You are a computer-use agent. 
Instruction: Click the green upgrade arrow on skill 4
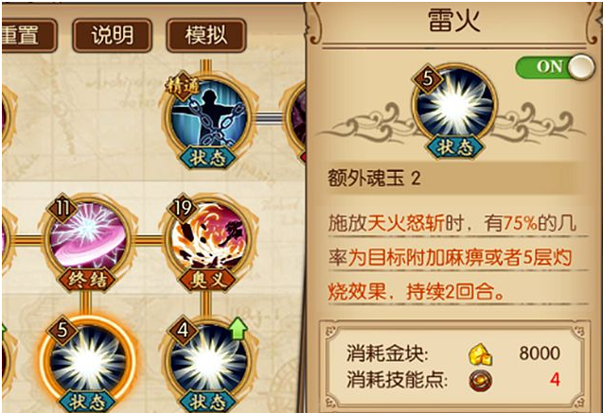click(x=238, y=327)
